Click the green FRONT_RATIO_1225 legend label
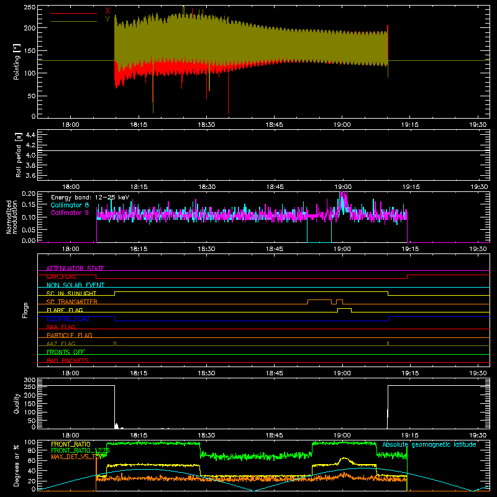 coord(80,450)
